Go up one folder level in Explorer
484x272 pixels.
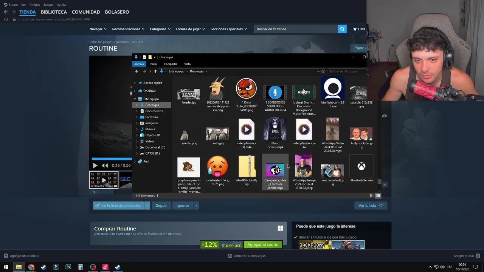(155, 71)
